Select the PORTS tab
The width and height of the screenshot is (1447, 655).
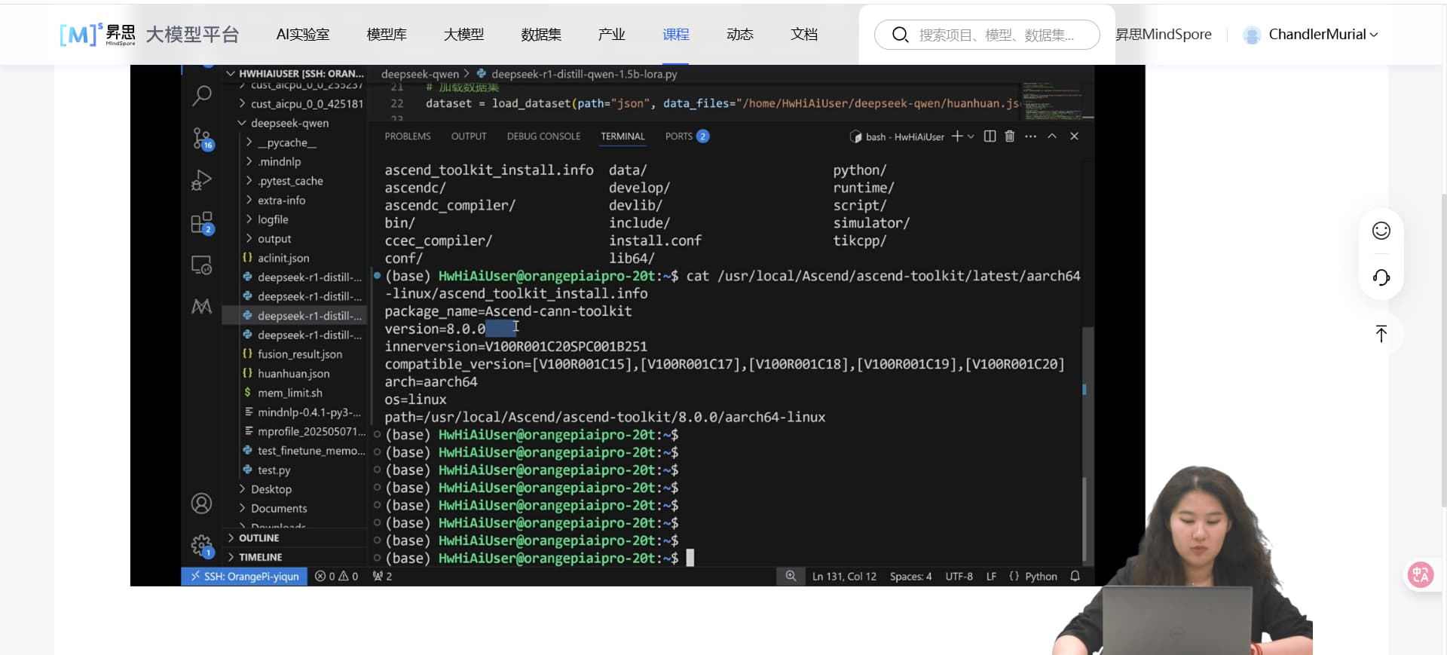(x=678, y=136)
